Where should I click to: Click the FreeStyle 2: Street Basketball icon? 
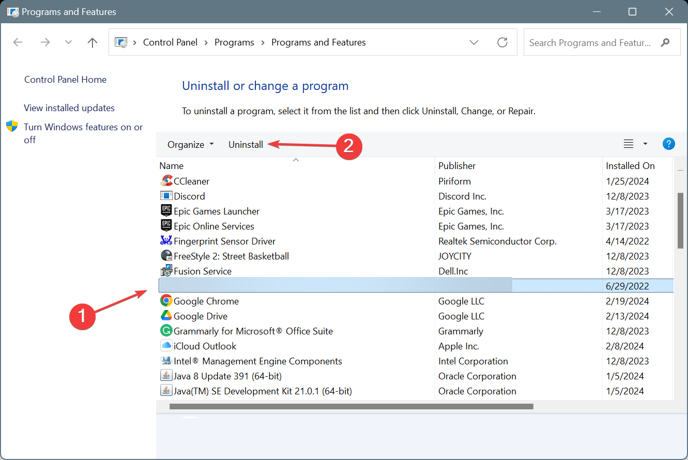[x=166, y=256]
